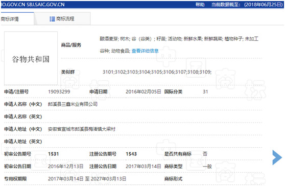Click the 类似群 label
Viewport: 285px width, 186px height.
tap(68, 72)
